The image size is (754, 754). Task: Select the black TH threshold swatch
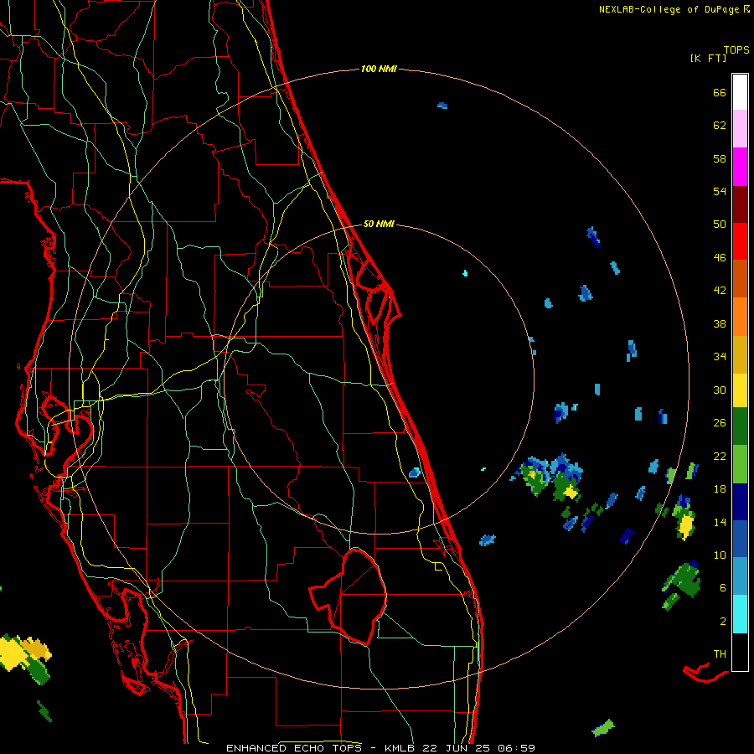740,652
